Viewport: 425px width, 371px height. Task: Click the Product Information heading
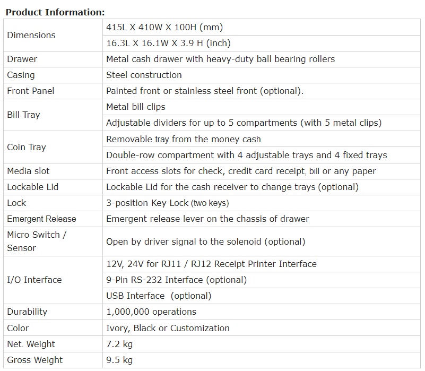tap(55, 12)
